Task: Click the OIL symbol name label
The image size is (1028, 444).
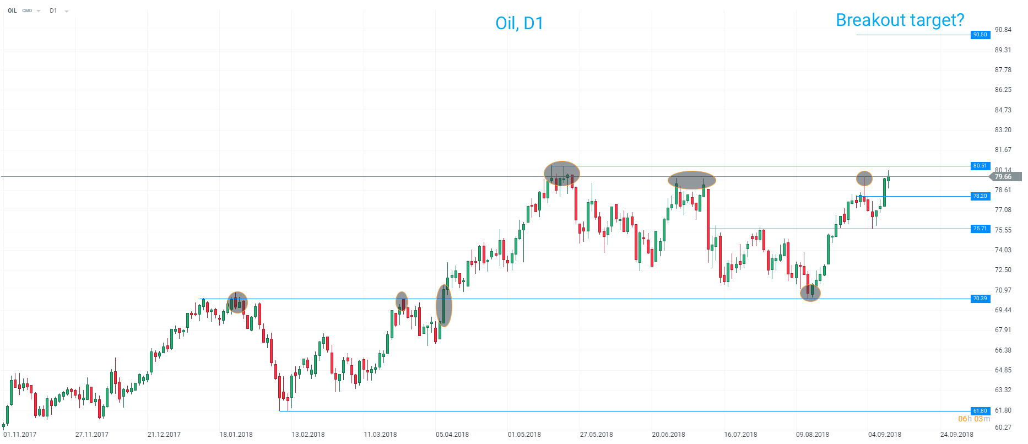Action: [12, 10]
